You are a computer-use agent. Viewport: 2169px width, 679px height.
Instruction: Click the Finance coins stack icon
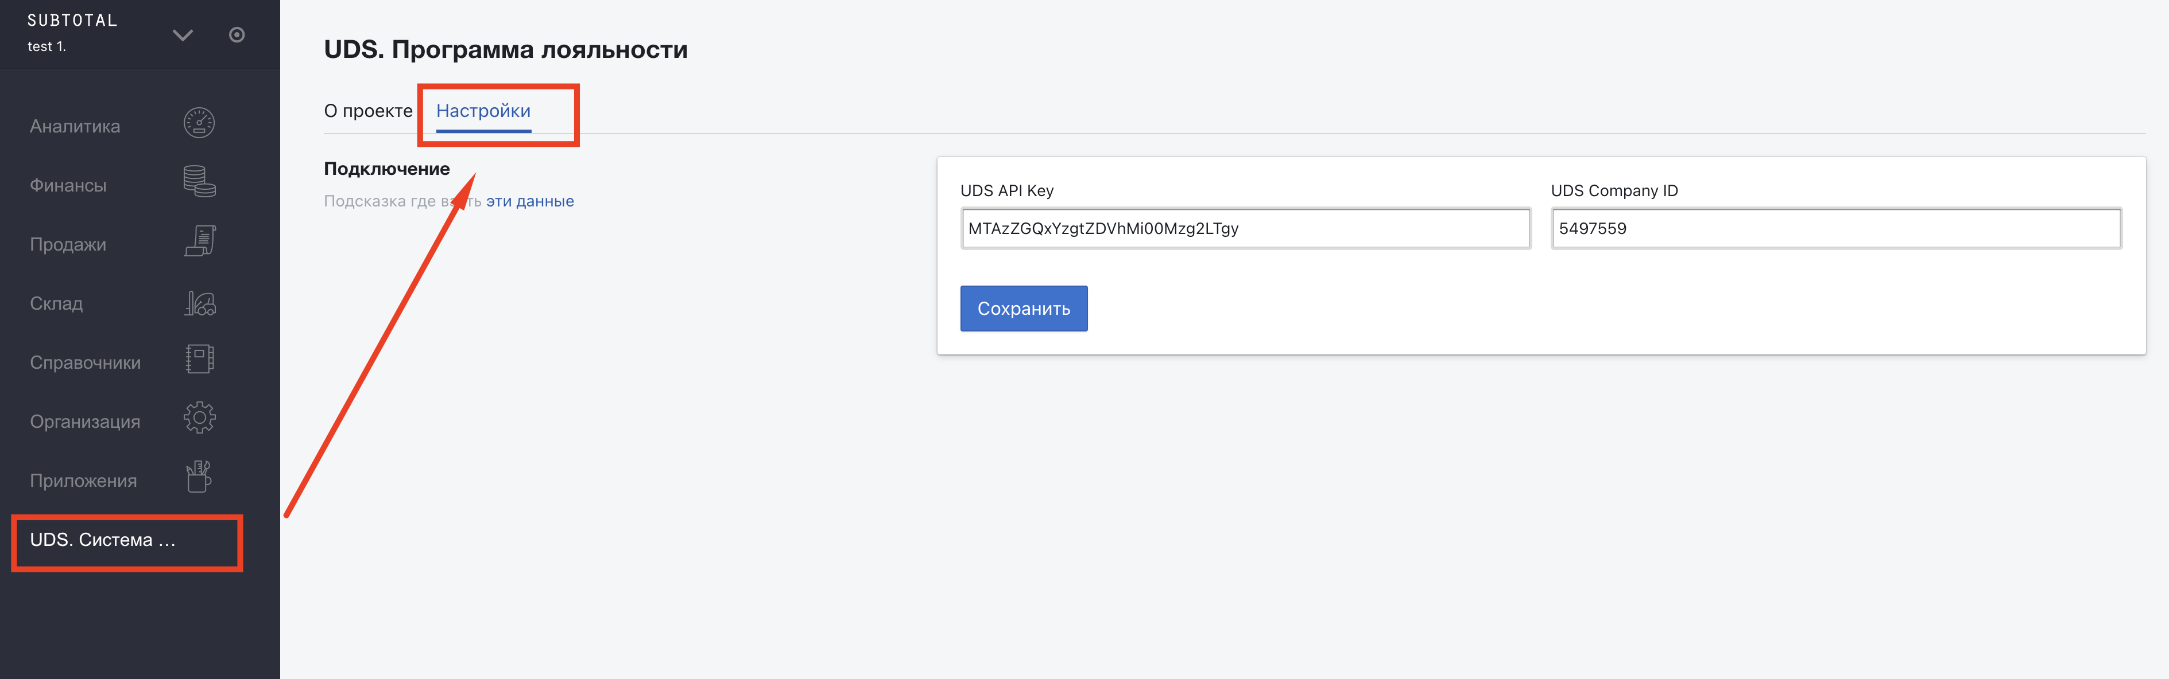click(x=200, y=182)
